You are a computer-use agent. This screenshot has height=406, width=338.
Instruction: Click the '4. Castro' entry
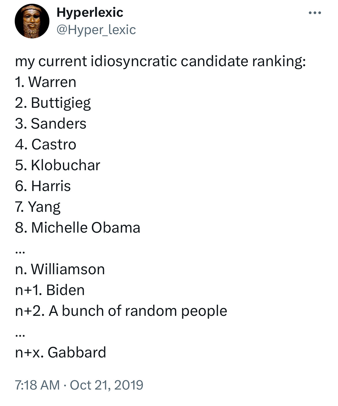[46, 144]
